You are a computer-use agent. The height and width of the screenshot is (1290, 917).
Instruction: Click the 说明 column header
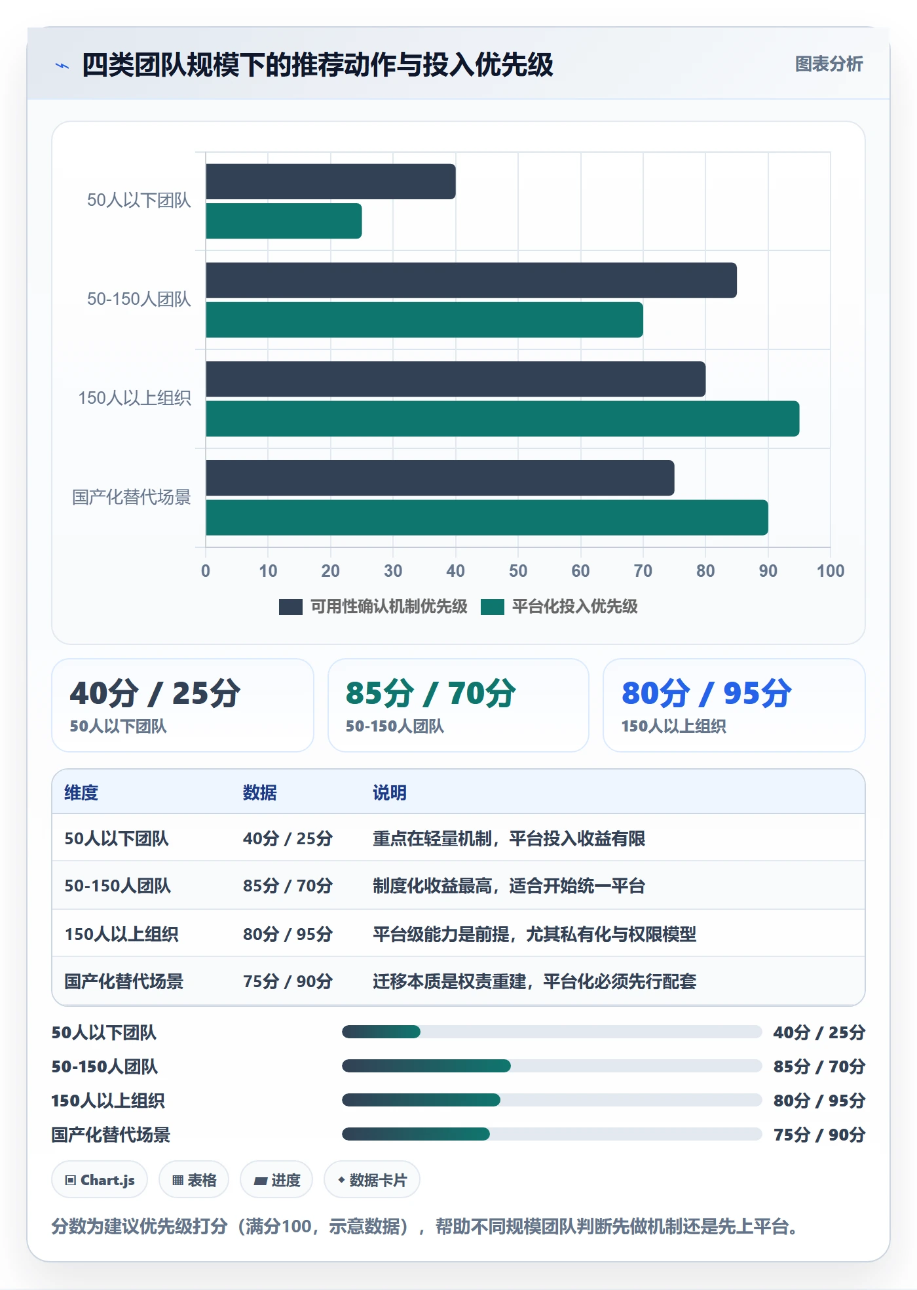[390, 792]
